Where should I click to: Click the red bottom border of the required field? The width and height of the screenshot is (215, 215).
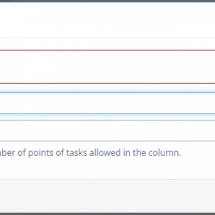pos(107,83)
